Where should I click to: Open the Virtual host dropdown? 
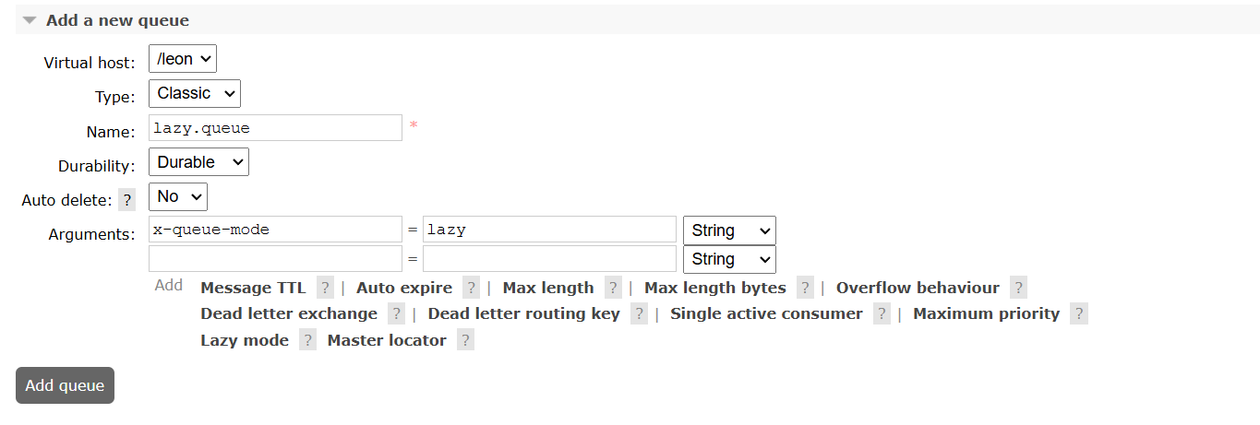coord(182,59)
